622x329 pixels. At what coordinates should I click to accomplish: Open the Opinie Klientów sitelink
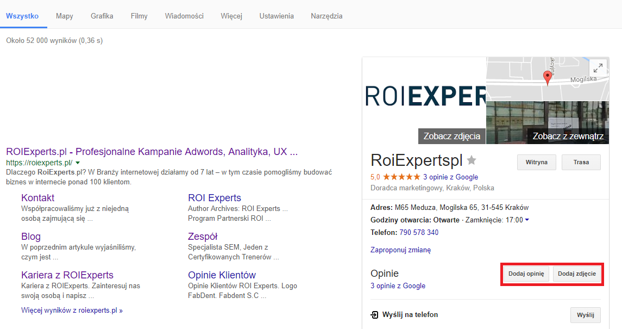(x=222, y=275)
